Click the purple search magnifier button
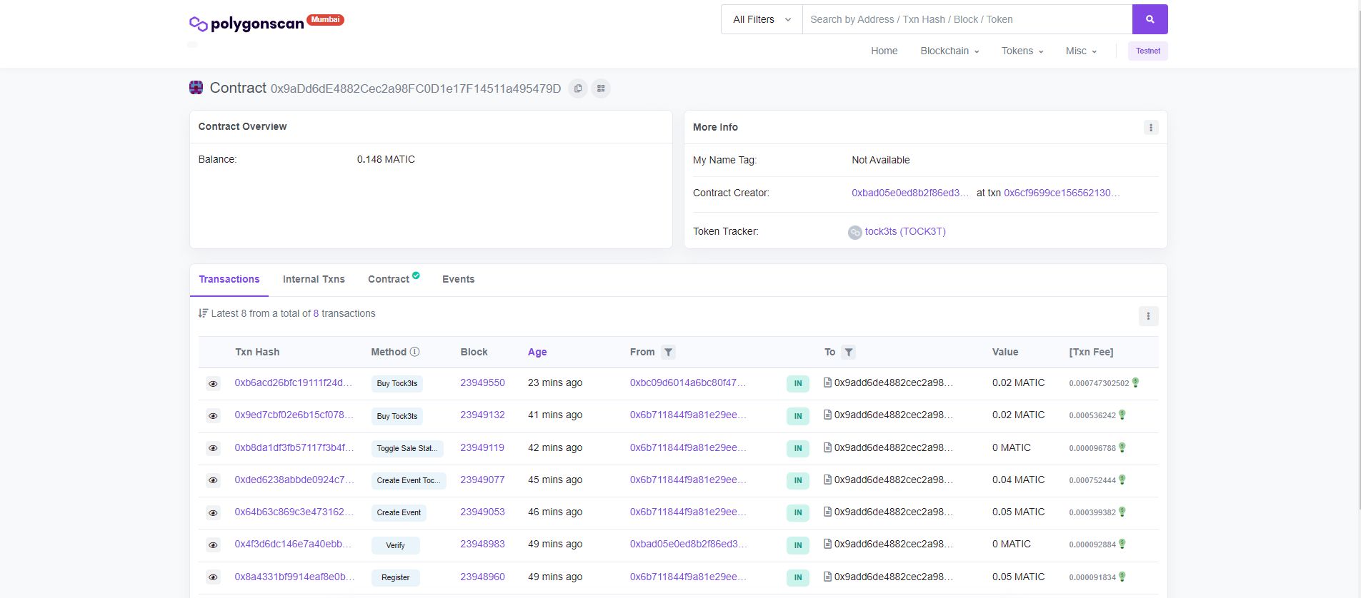1361x598 pixels. point(1150,19)
